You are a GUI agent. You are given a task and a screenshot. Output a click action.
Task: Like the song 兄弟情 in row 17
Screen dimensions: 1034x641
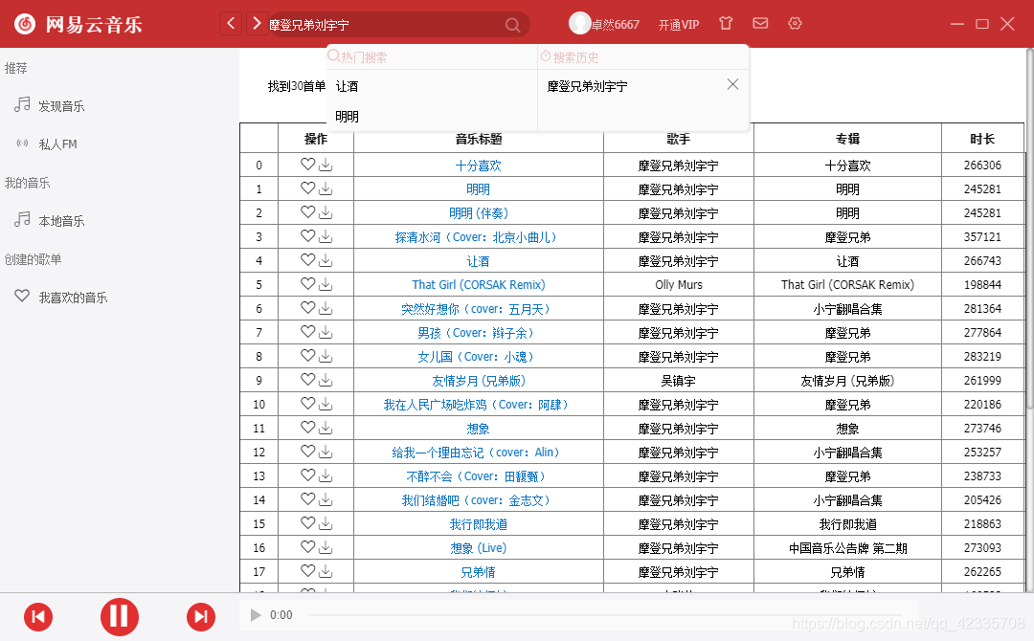tap(307, 570)
